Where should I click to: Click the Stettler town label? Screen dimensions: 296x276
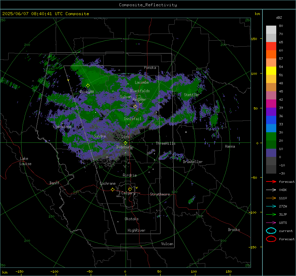click(x=192, y=95)
